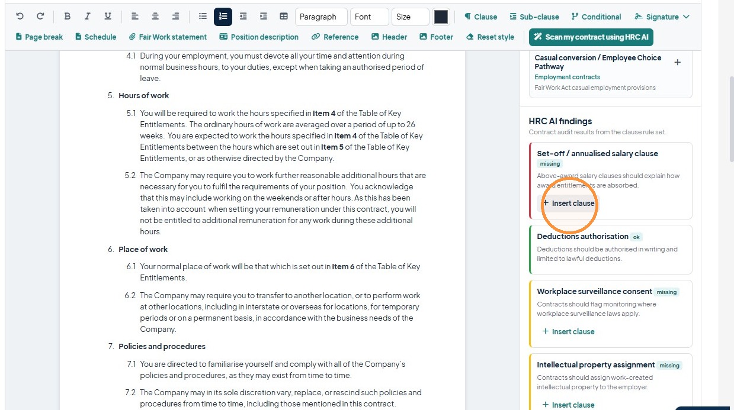Align text to the left

135,17
